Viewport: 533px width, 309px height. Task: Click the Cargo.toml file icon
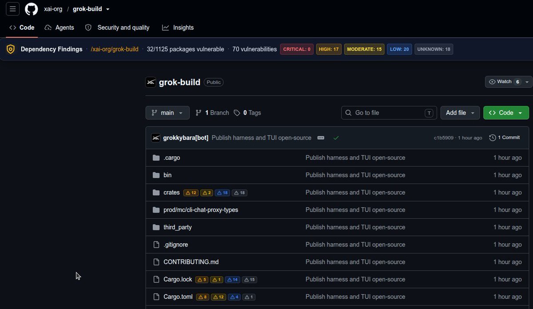pyautogui.click(x=156, y=297)
